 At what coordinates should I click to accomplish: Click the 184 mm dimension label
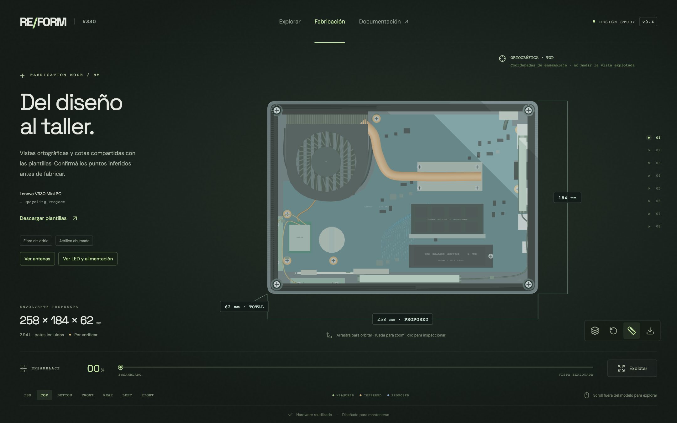567,198
